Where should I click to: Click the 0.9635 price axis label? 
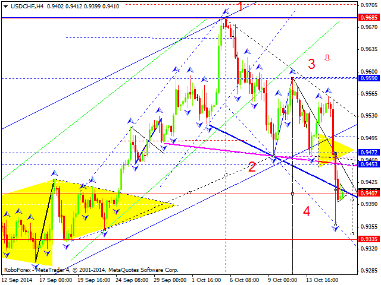pyautogui.click(x=369, y=49)
